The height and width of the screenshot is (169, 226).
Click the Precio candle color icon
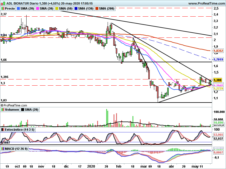(x=3, y=8)
